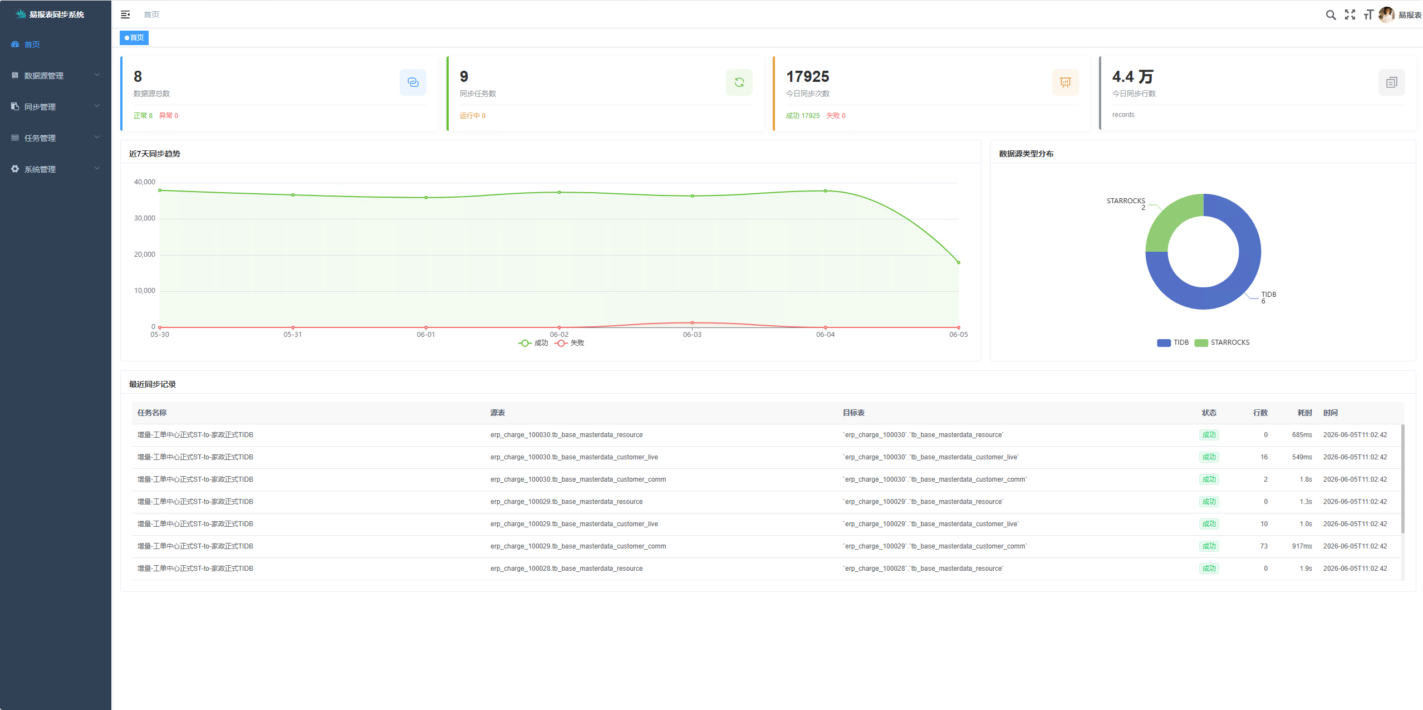Expand the 系统管理 sidebar menu
The width and height of the screenshot is (1423, 710).
click(56, 169)
